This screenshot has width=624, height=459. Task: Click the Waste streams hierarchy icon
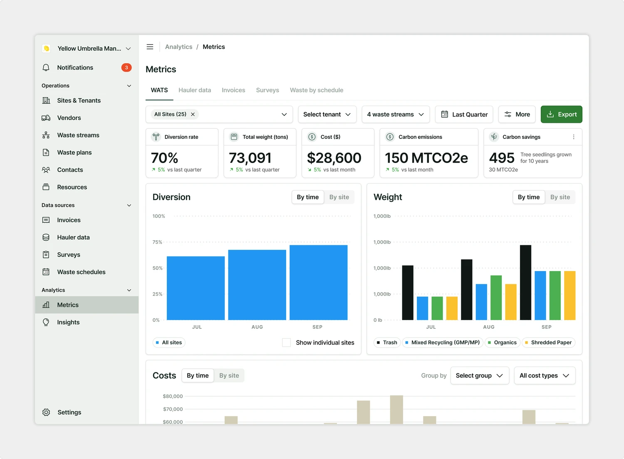tap(46, 135)
